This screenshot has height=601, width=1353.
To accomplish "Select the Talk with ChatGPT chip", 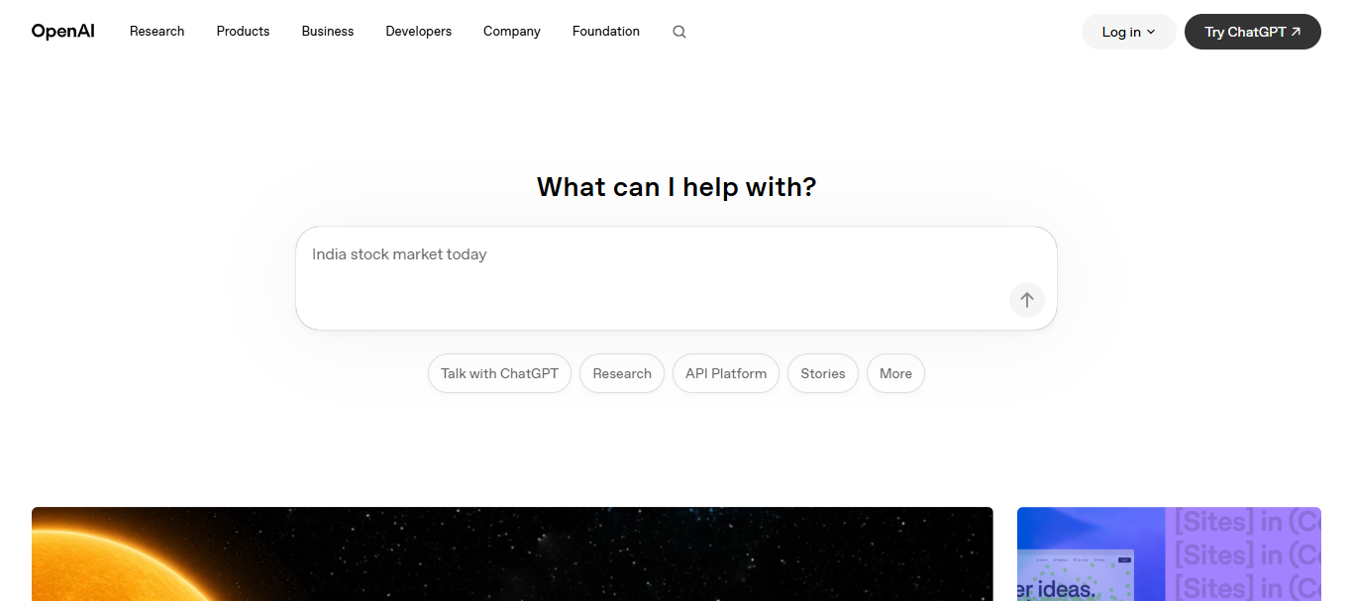I will pyautogui.click(x=499, y=373).
